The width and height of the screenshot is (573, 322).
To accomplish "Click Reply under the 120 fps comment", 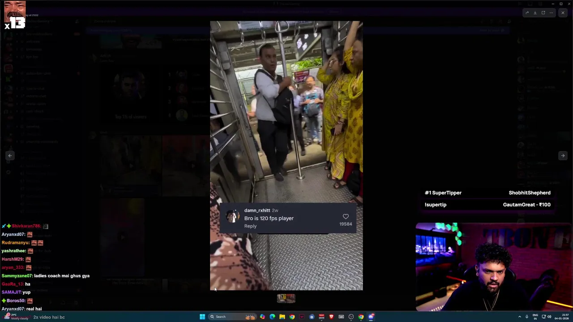I will point(250,226).
